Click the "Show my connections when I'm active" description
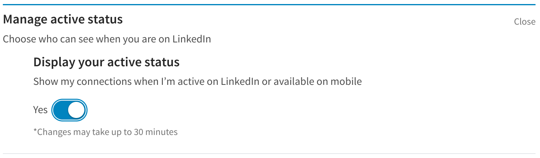This screenshot has height=158, width=540. 197,81
